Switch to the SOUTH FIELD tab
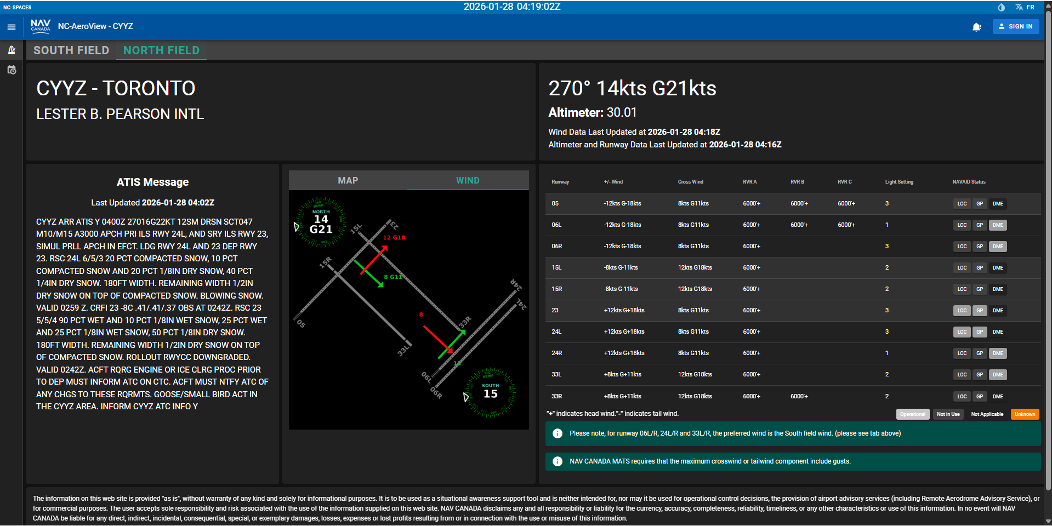1052x526 pixels. tap(71, 50)
